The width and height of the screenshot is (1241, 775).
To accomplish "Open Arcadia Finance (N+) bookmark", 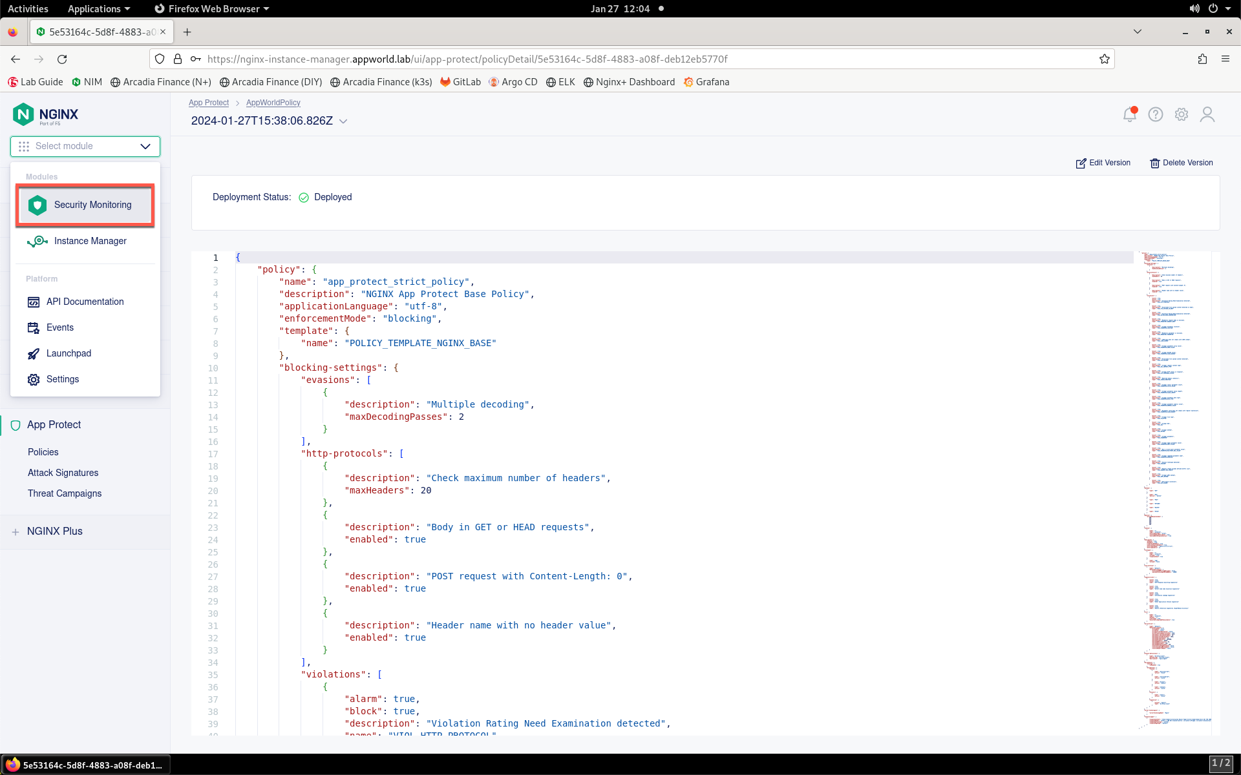I will [x=160, y=82].
